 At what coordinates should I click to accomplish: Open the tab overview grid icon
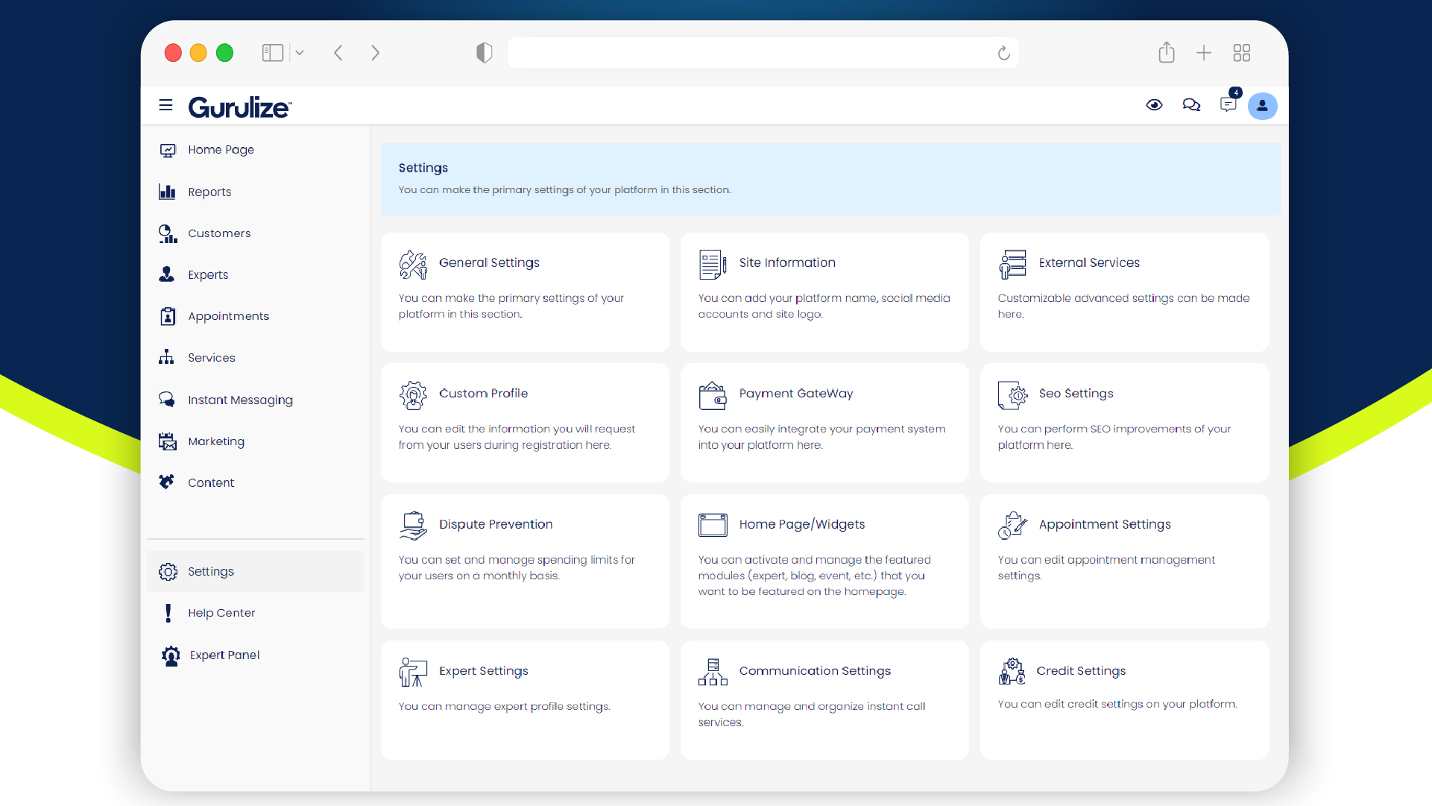pos(1242,52)
